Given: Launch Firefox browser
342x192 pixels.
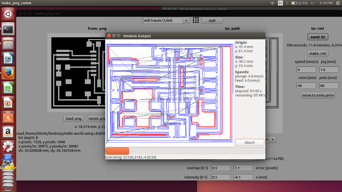Looking at the screenshot, I should [8, 73].
